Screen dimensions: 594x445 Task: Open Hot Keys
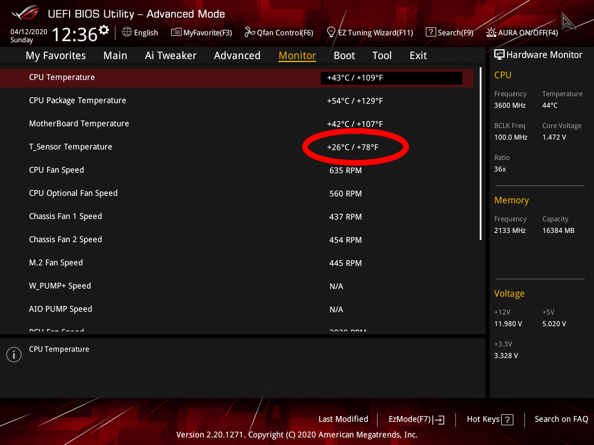[490, 420]
